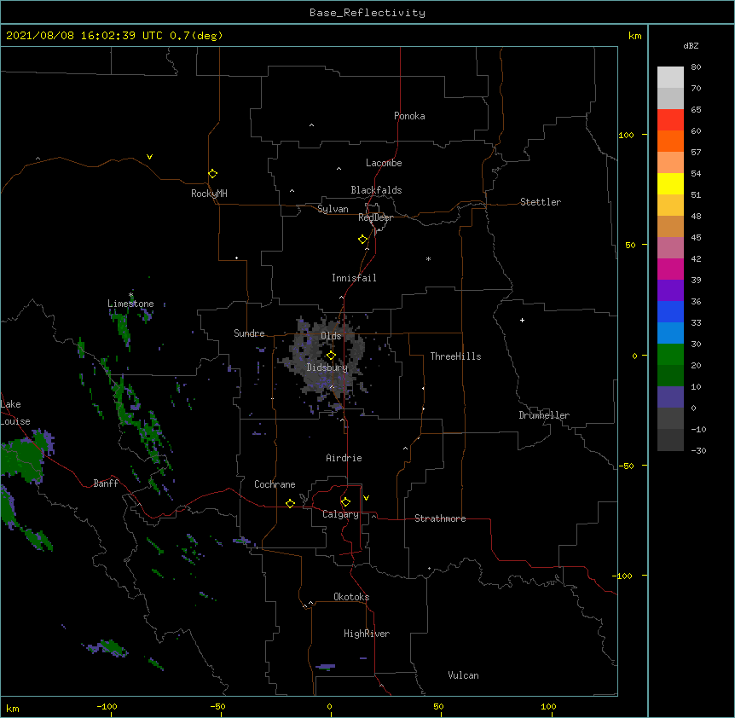Click the Banff label
The image size is (735, 718).
coord(106,483)
